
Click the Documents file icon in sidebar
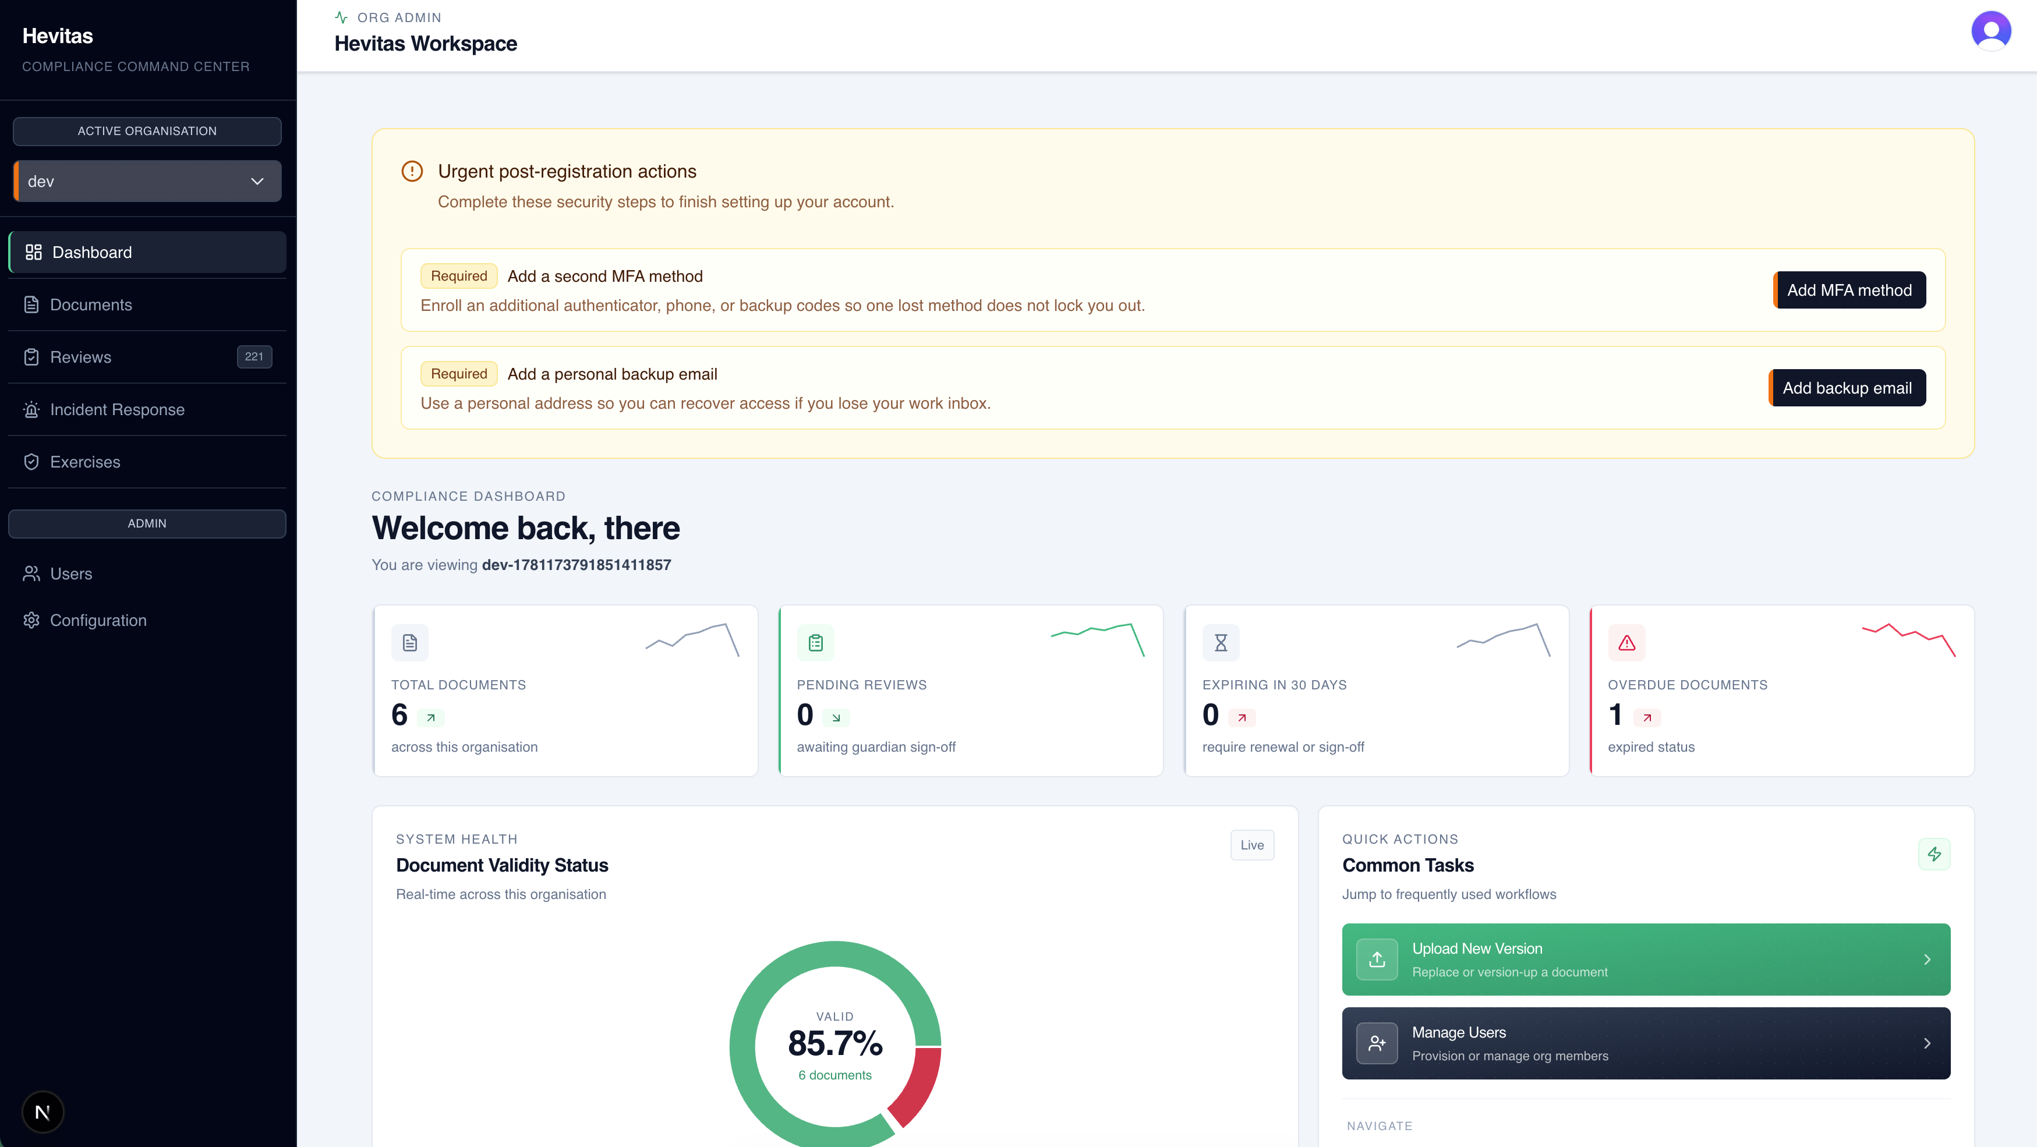31,305
